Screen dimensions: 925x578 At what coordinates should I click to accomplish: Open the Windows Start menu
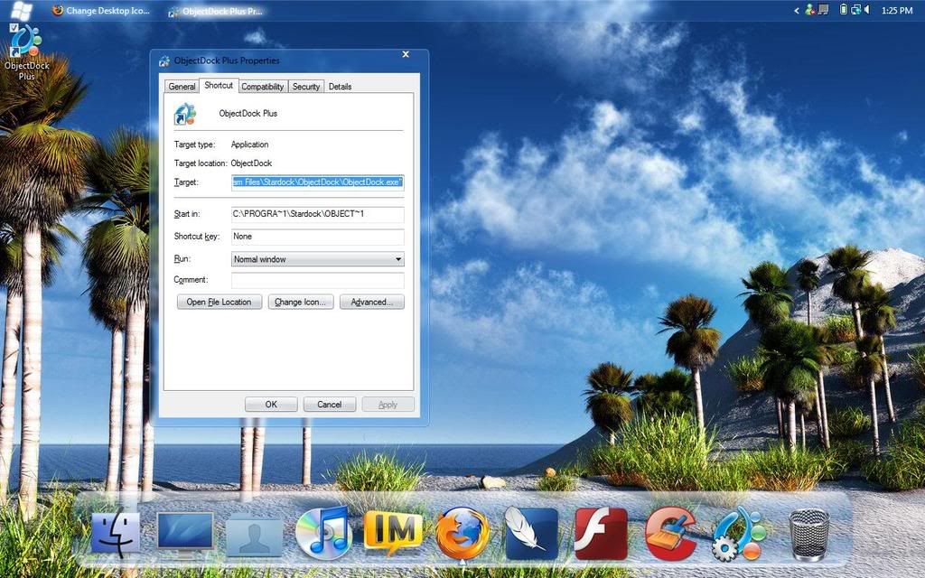pos(22,10)
